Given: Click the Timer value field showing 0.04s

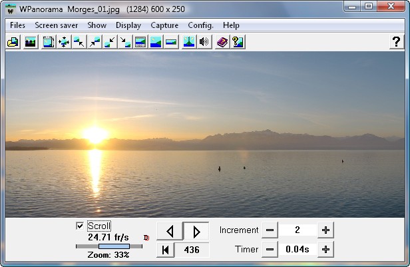Looking at the screenshot, I should coord(298,250).
